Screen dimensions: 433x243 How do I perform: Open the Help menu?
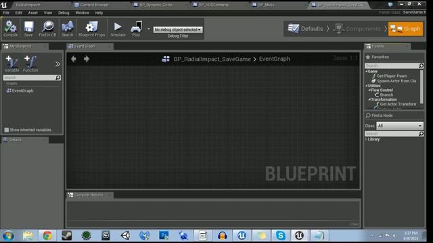99,13
